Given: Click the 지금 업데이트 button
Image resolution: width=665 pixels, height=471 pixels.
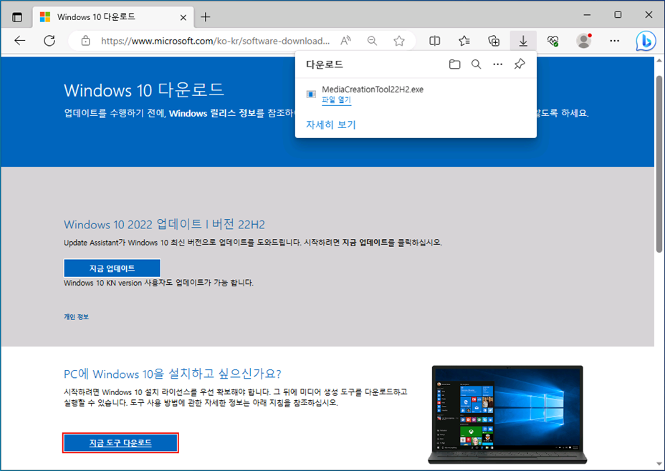Looking at the screenshot, I should coord(112,268).
